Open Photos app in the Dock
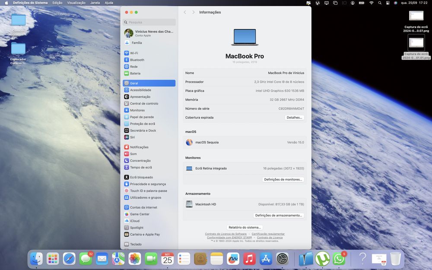This screenshot has height=270, width=432. [x=135, y=259]
